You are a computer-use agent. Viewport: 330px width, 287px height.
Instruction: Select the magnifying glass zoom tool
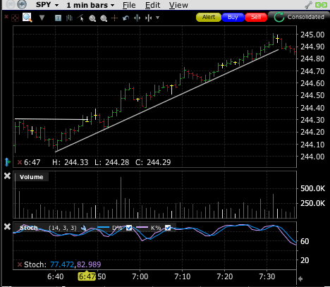coord(28,18)
